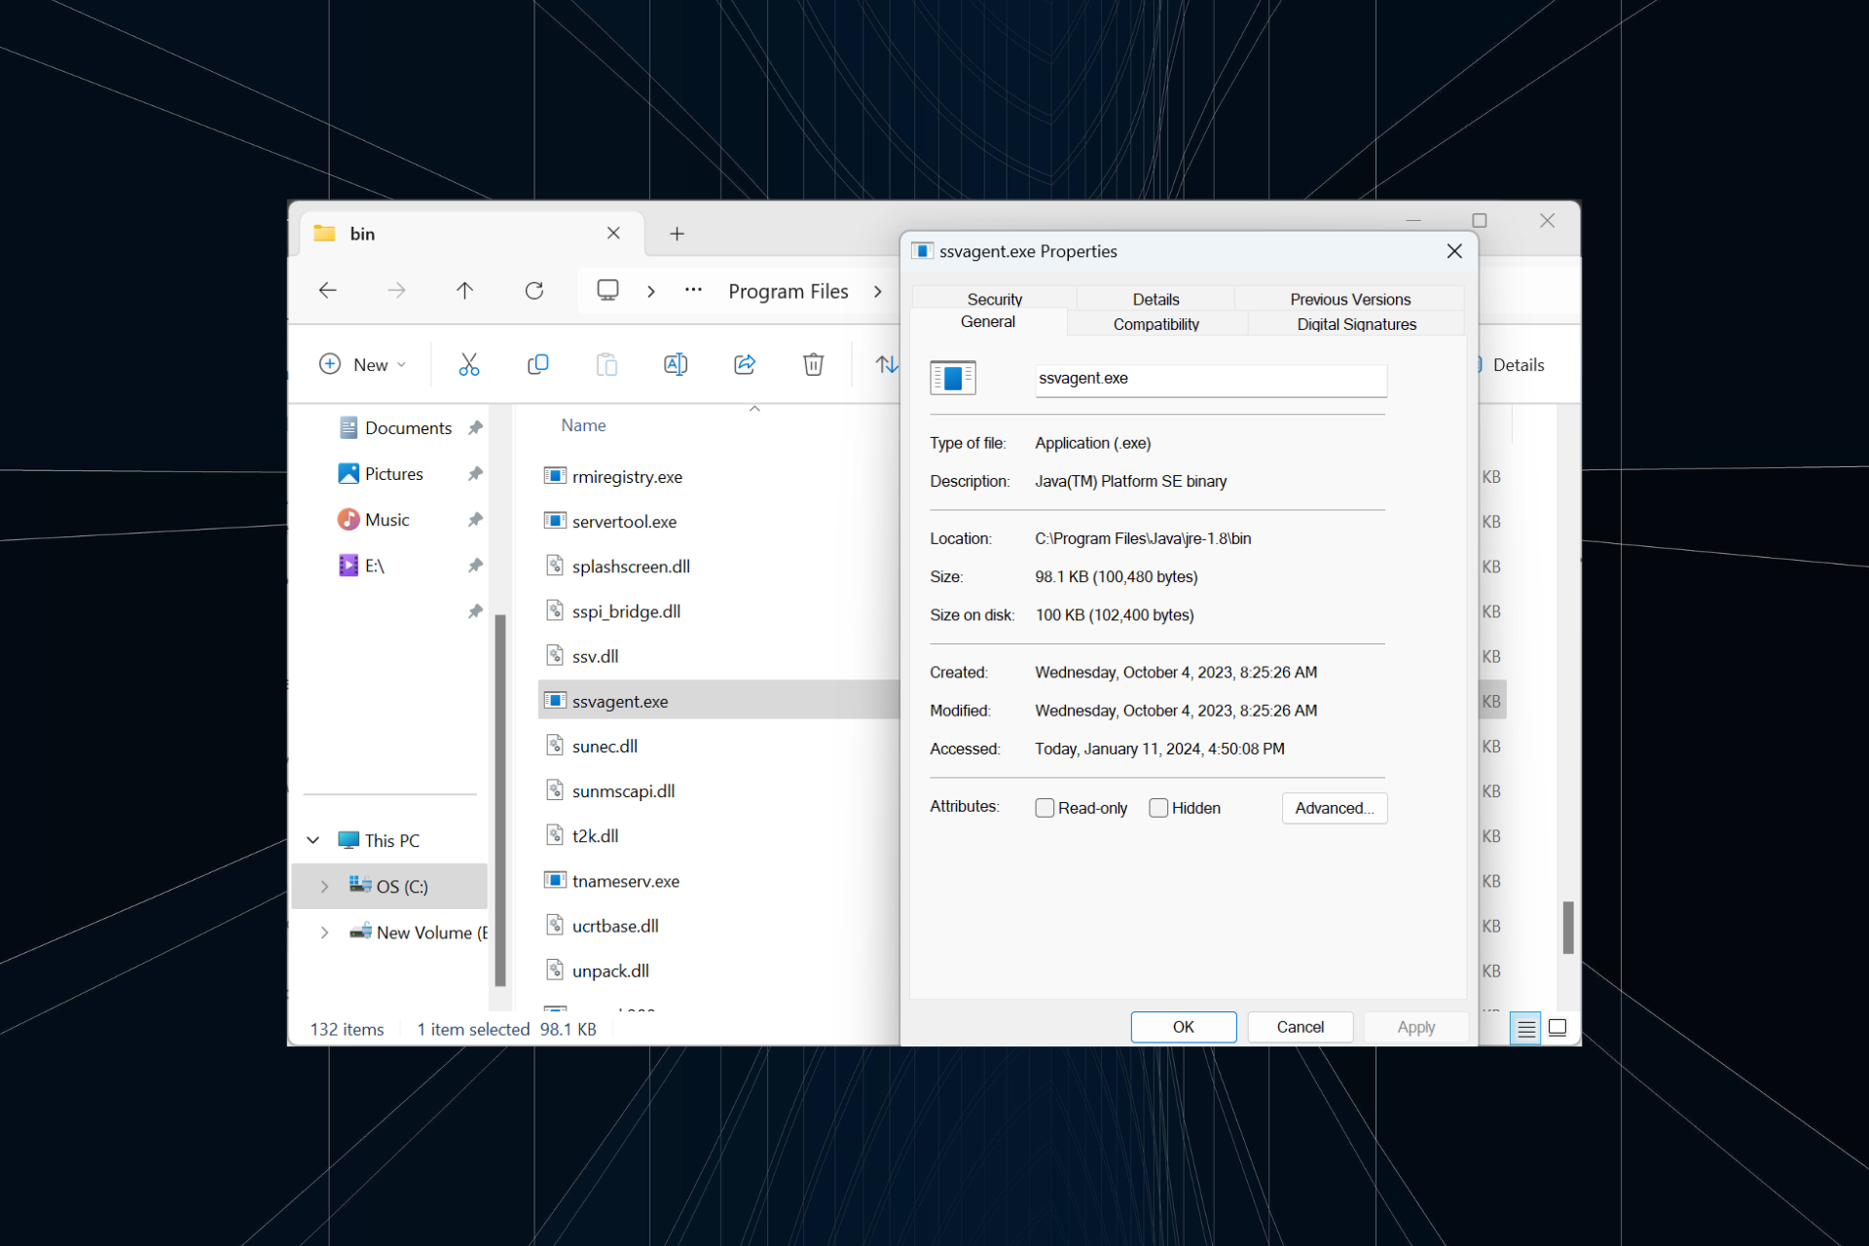Click the Advanced... attributes button
Screen dimensions: 1869x1246
click(1334, 808)
